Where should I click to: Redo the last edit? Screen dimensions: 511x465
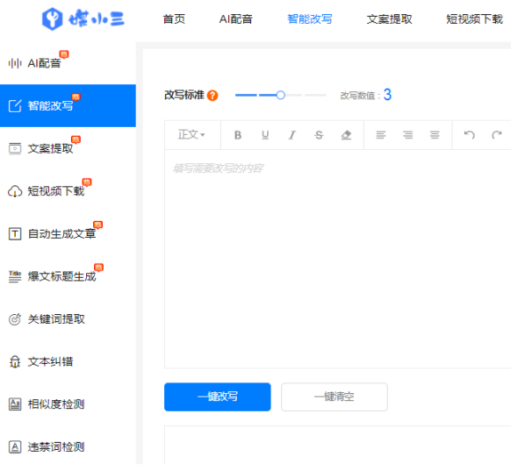click(x=496, y=135)
